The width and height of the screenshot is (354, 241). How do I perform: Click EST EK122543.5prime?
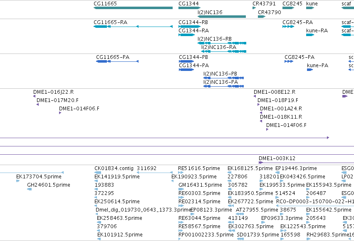pyautogui.click(x=283, y=231)
